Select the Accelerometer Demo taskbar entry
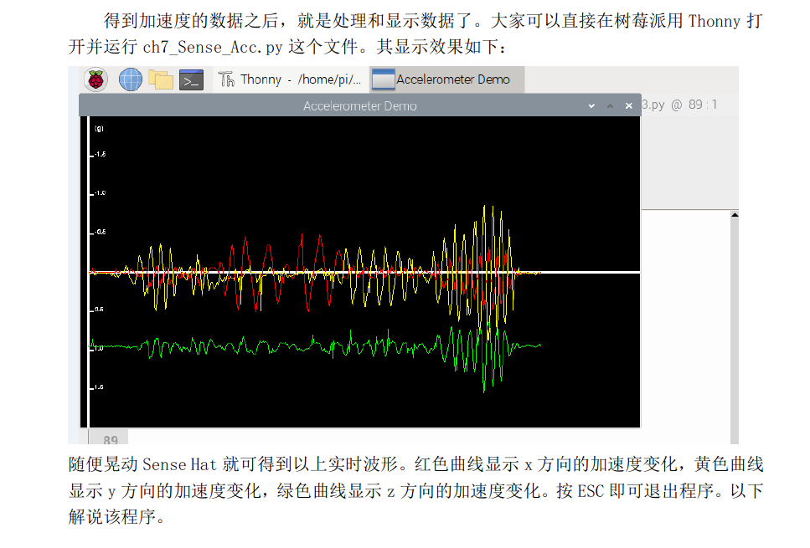 (x=446, y=79)
